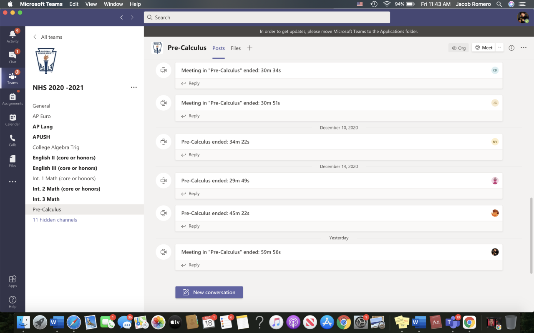Open the 59m 56s meeting ended post
The width and height of the screenshot is (534, 333).
coord(339,252)
